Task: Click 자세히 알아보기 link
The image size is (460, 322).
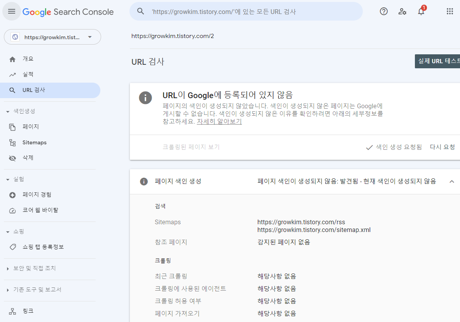Action: 219,121
